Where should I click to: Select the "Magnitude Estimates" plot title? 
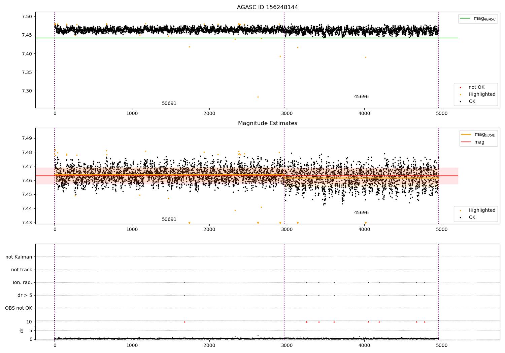pyautogui.click(x=267, y=123)
